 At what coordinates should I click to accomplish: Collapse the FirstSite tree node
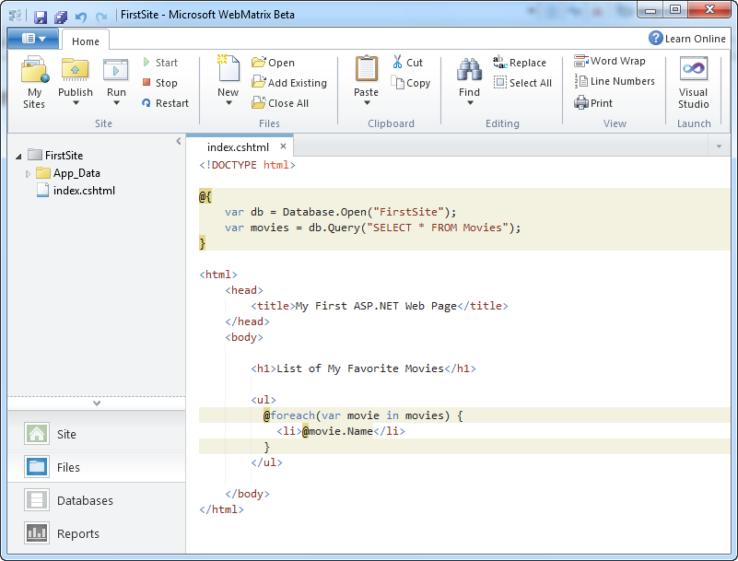point(18,156)
